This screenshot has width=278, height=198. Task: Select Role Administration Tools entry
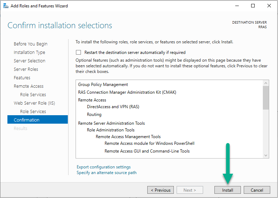point(111,130)
